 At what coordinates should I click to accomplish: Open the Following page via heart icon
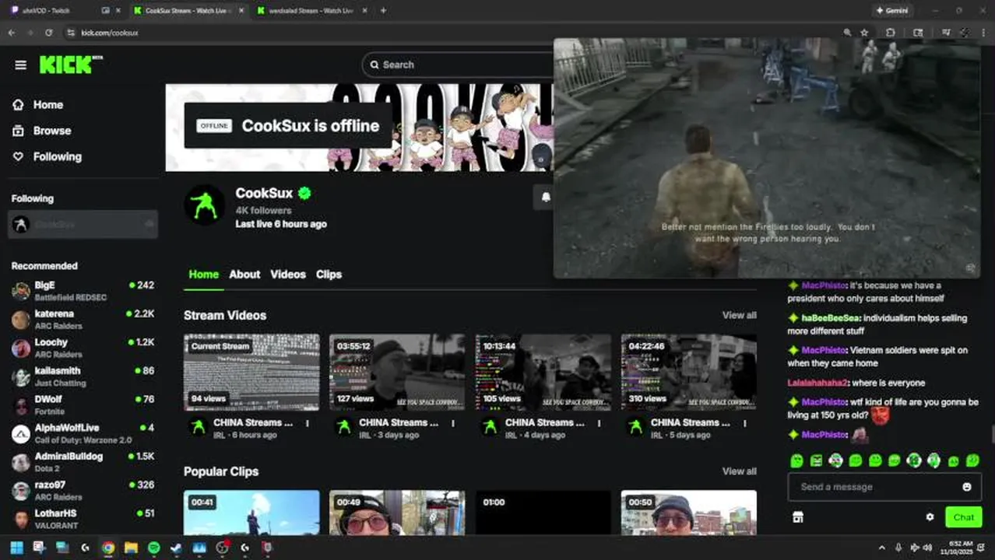click(x=18, y=156)
